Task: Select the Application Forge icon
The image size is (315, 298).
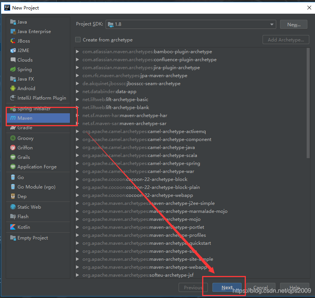Action: (x=13, y=166)
